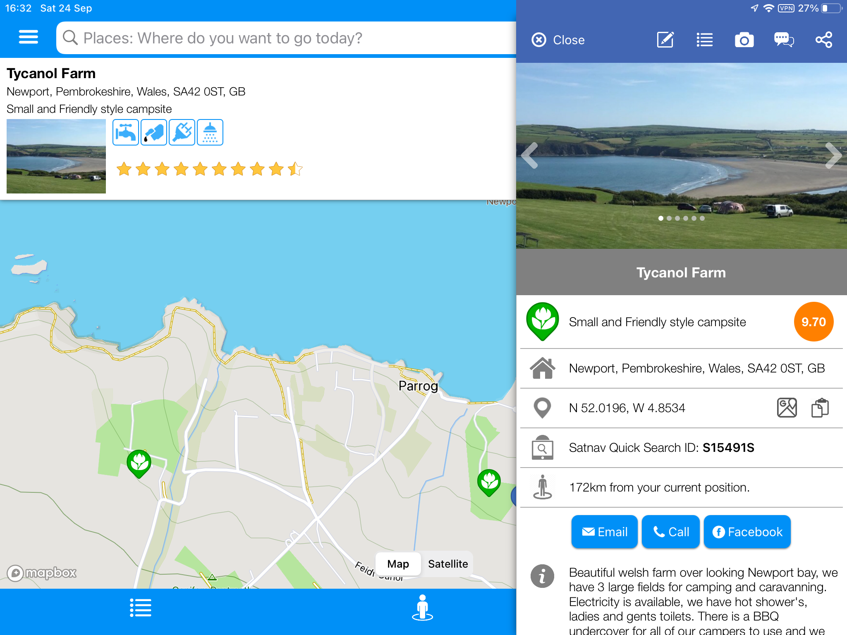Tap the electric hookup plug amenity icon
The width and height of the screenshot is (847, 635).
[182, 132]
